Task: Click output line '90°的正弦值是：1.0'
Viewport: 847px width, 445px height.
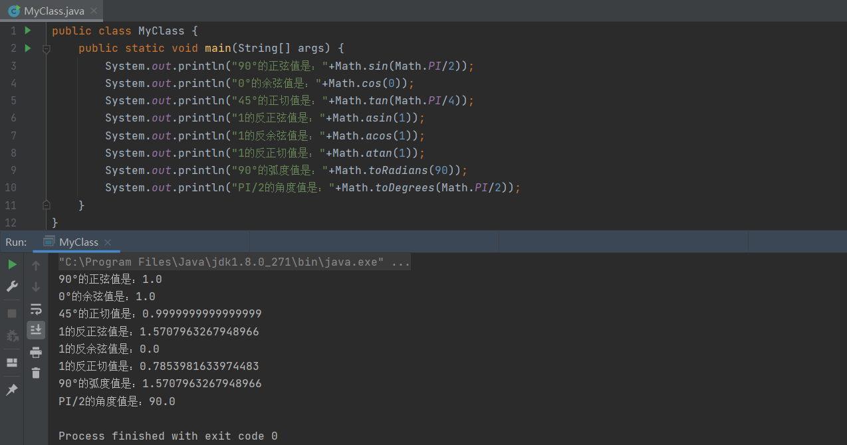Action: [110, 280]
